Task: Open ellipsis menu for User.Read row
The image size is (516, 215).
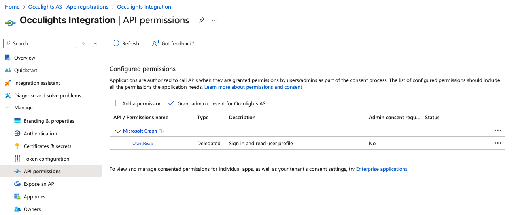Action: click(x=498, y=143)
